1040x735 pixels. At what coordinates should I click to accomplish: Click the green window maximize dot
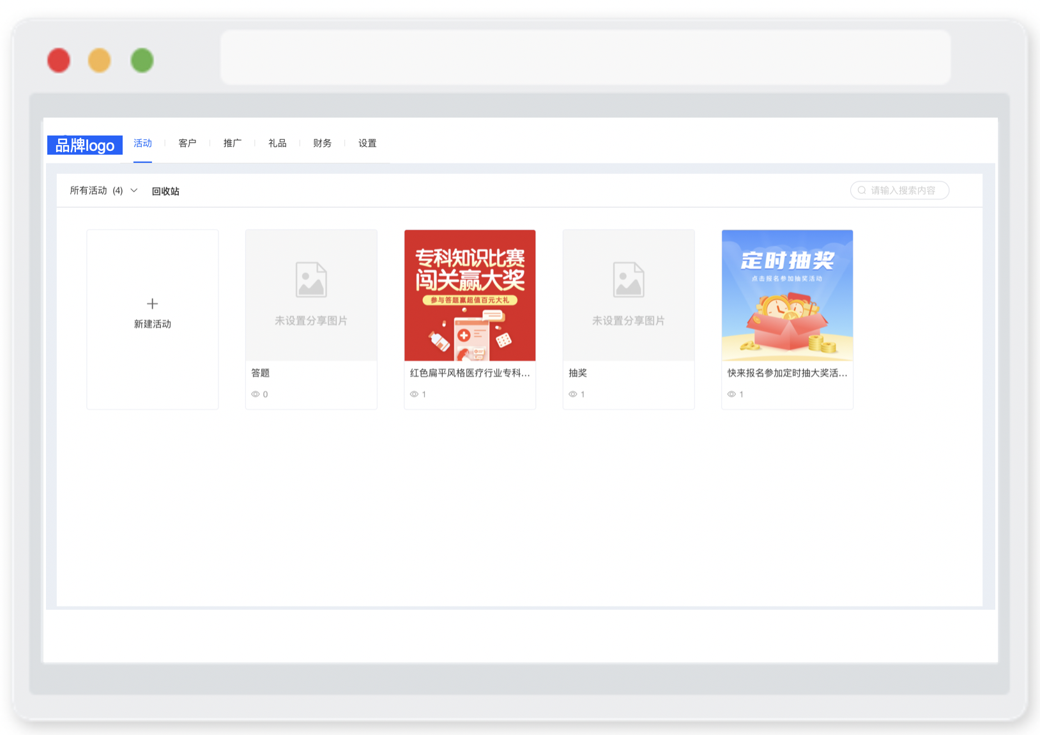142,61
